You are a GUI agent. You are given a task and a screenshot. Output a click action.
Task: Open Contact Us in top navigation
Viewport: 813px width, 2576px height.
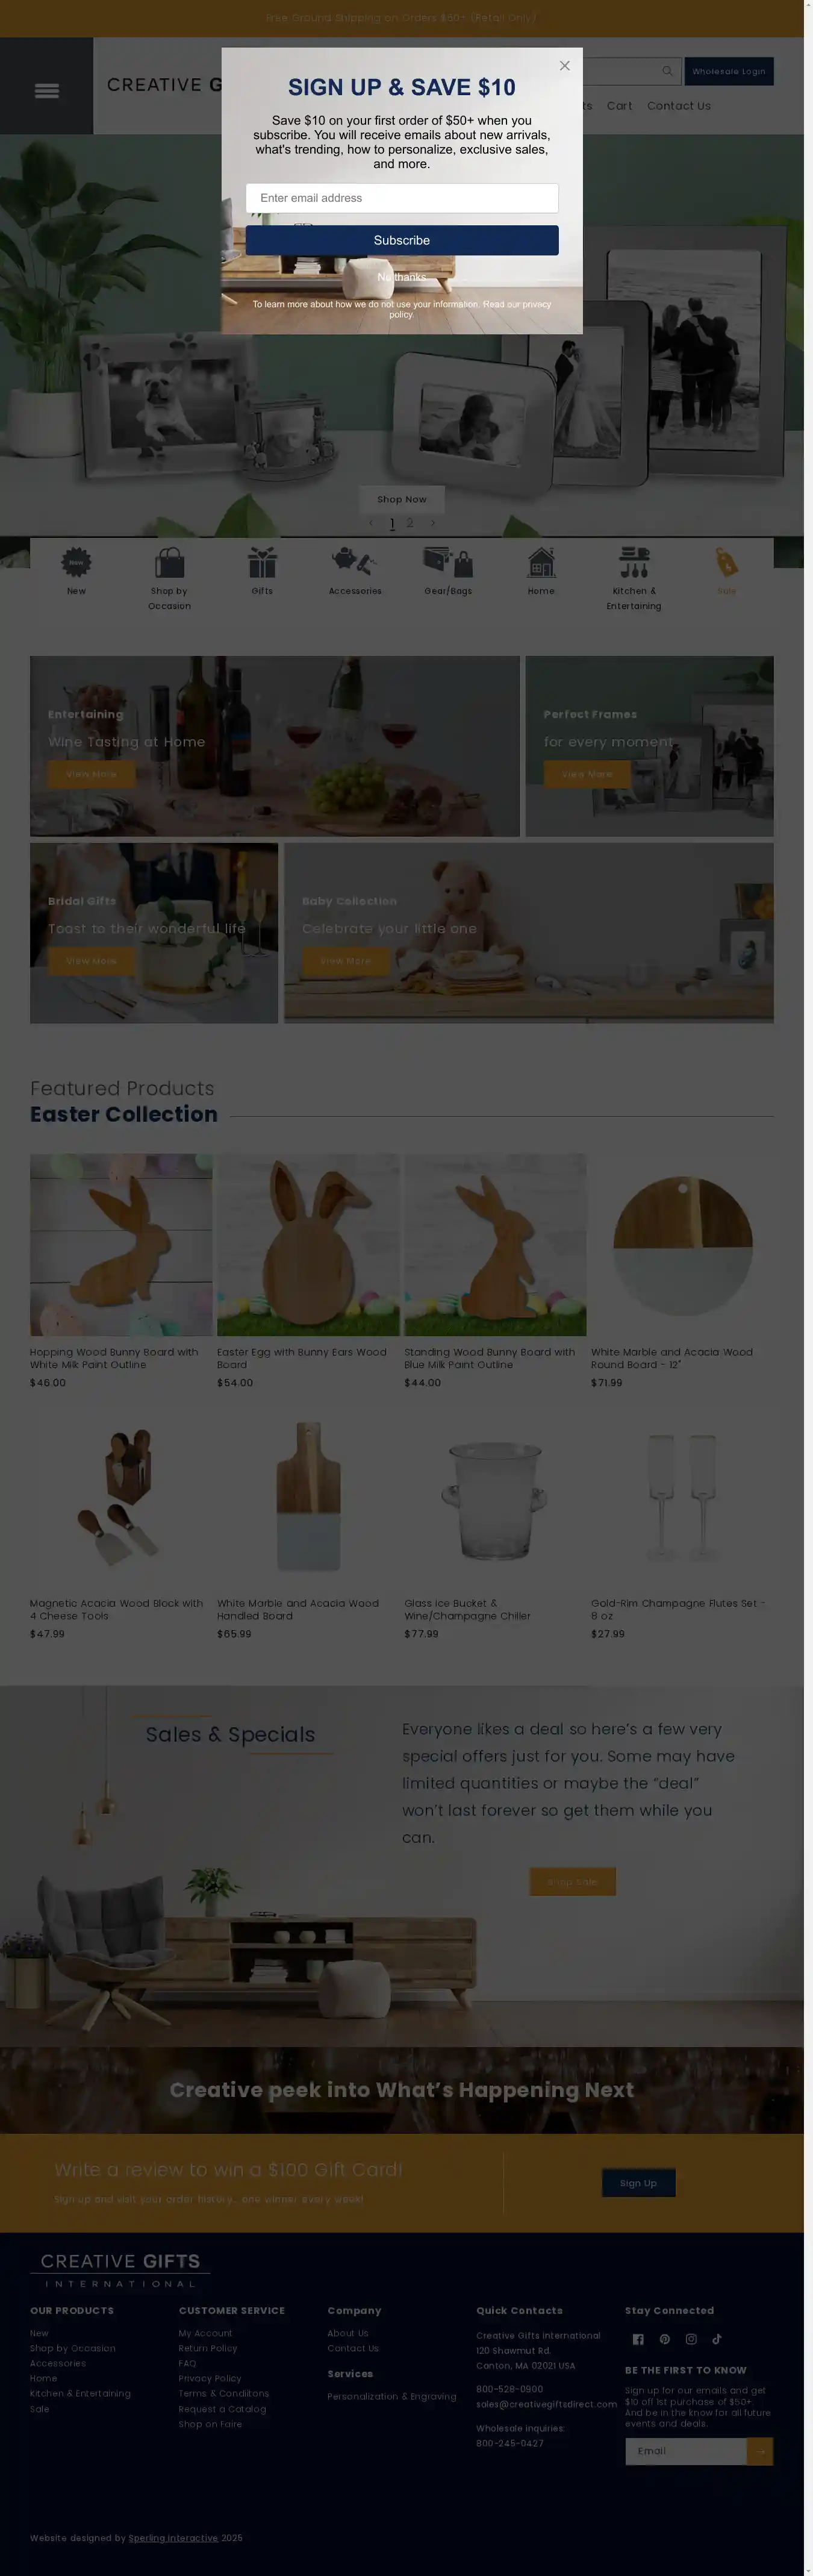tap(679, 106)
